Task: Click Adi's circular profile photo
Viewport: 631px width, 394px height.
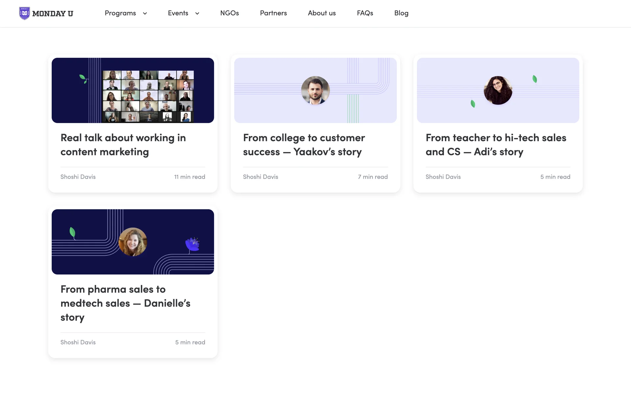Action: (x=498, y=90)
